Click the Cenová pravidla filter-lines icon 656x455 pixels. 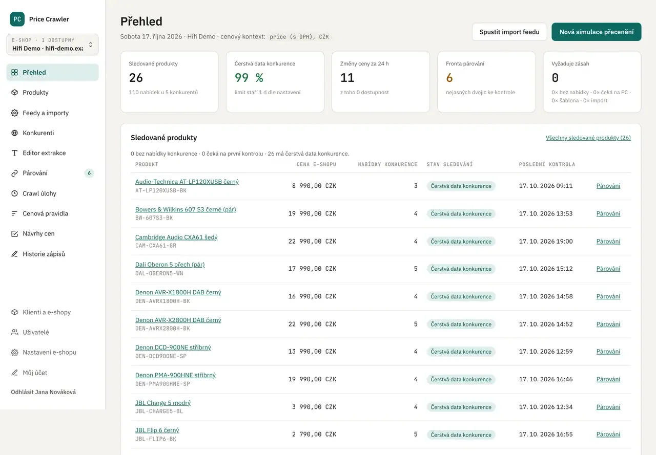14,213
